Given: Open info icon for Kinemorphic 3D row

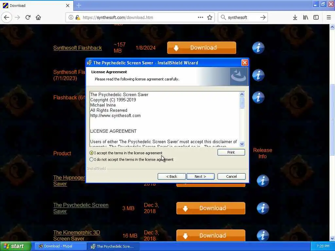Looking at the screenshot, I should pos(263,235).
